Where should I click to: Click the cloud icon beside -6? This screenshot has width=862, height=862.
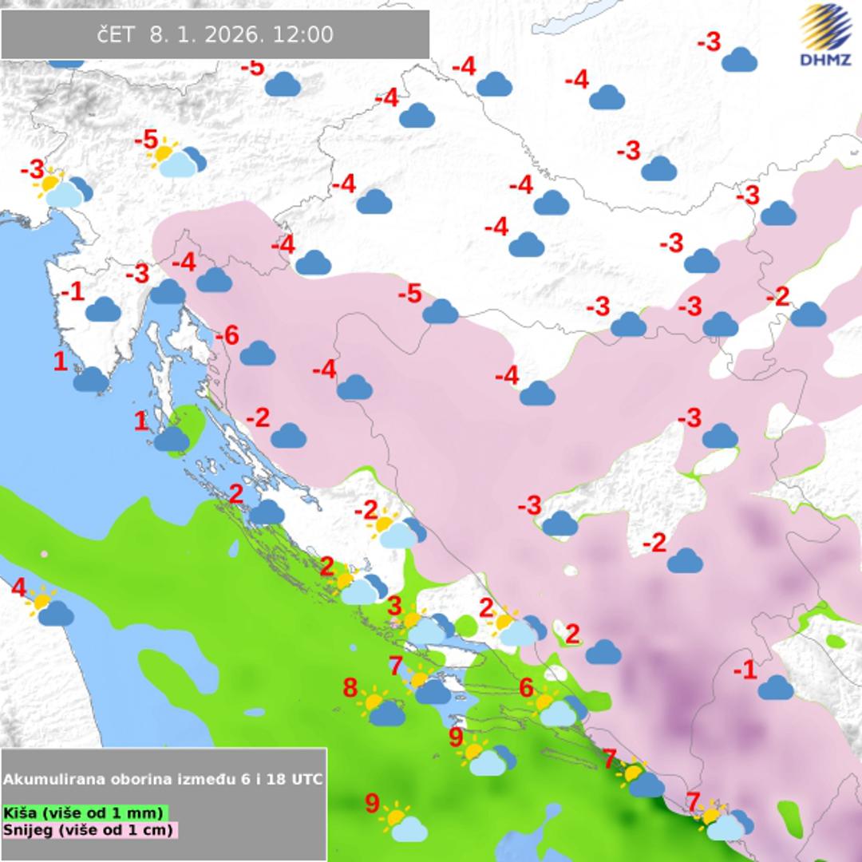pyautogui.click(x=257, y=353)
